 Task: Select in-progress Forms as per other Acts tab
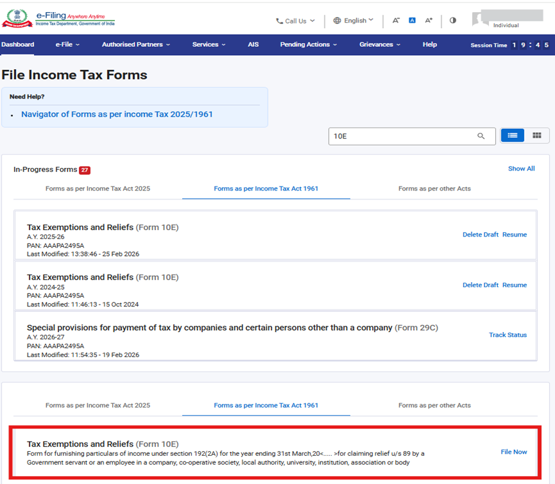click(x=434, y=188)
